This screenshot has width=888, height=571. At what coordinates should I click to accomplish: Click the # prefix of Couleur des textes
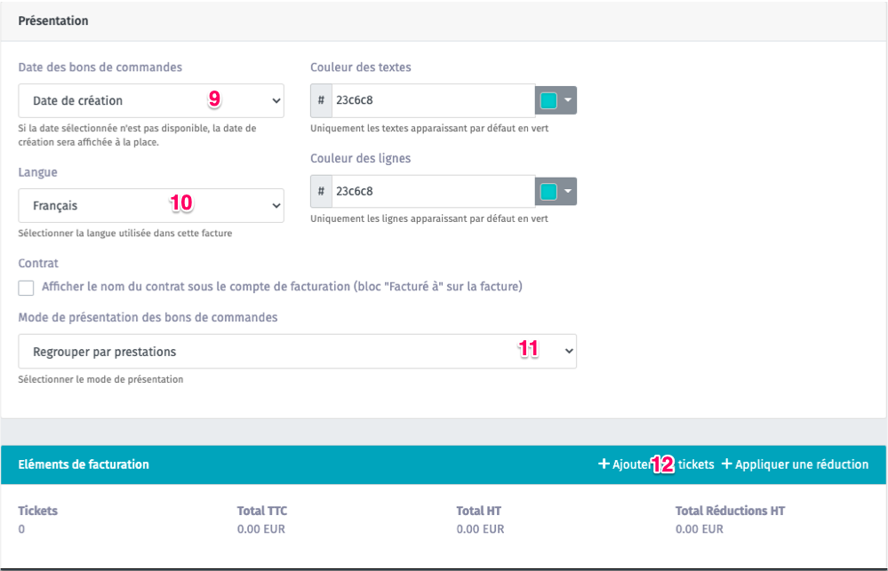[x=321, y=100]
